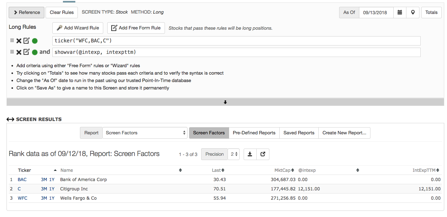The height and width of the screenshot is (217, 447).
Task: Delete the showvar rule with X icon
Action: [x=19, y=52]
